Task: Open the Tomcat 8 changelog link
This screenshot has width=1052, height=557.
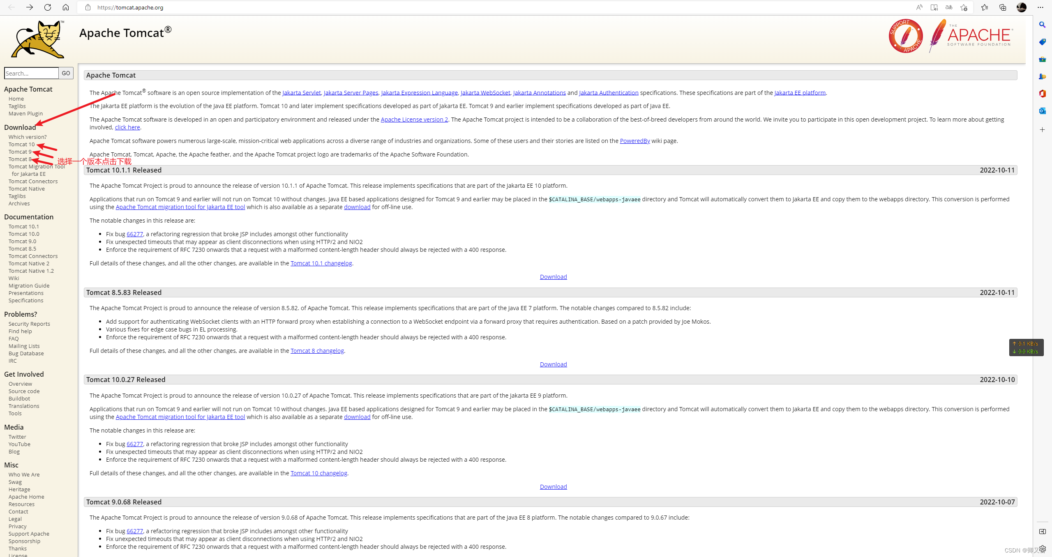Action: (317, 351)
